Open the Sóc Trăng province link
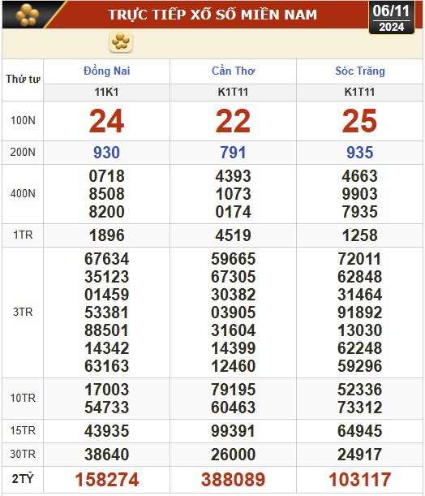Viewport: 425px width, 496px height. tap(360, 71)
